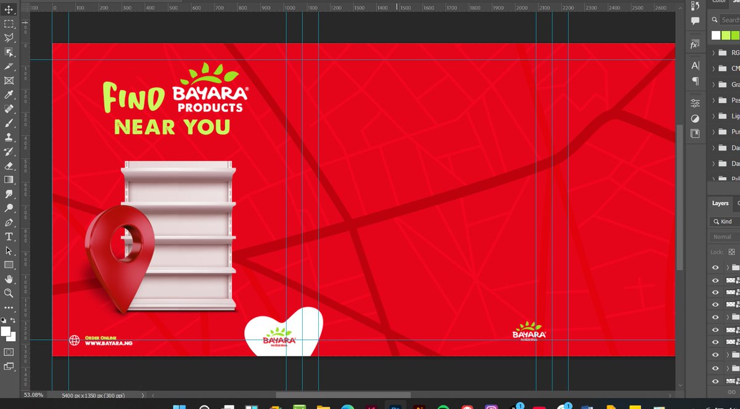Open the Adjustments half-circle panel icon
The height and width of the screenshot is (409, 740).
[695, 118]
